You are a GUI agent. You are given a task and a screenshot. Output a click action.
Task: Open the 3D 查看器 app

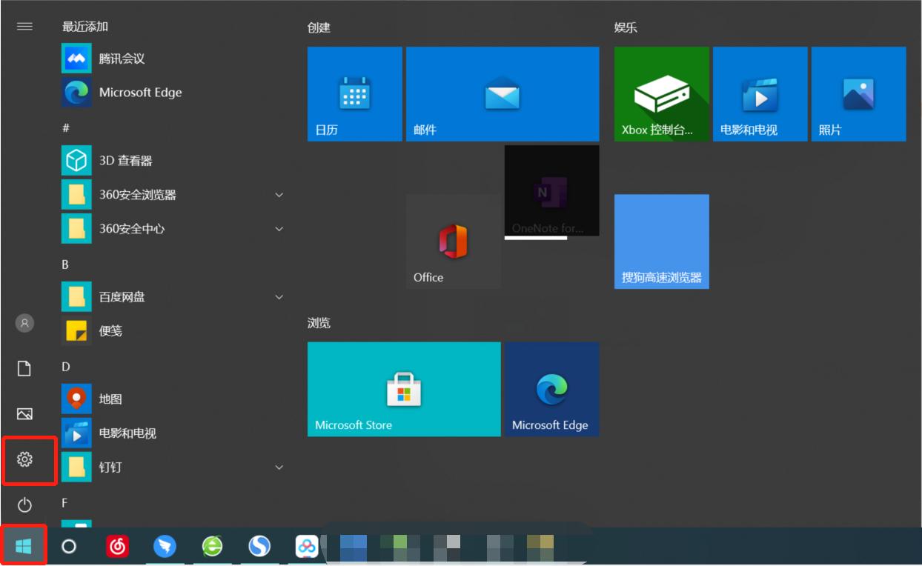(173, 161)
